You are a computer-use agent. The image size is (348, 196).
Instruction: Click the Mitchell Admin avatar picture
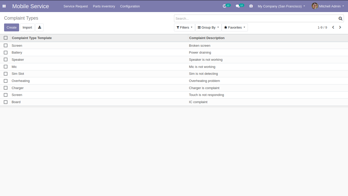tap(315, 6)
